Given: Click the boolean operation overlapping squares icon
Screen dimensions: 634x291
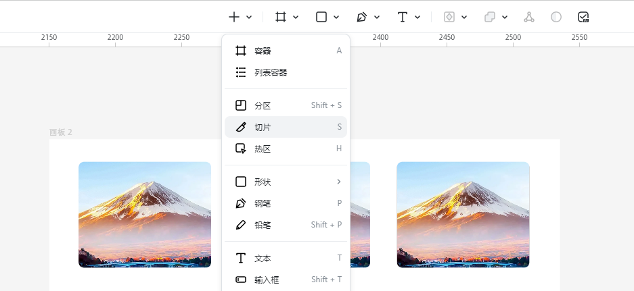Looking at the screenshot, I should tap(490, 17).
